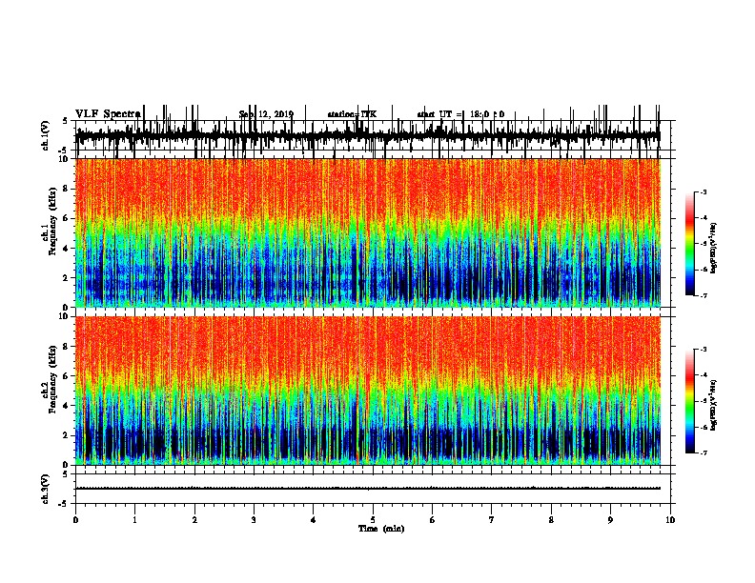Click the "3" tick on the time axis
This screenshot has width=755, height=583.
(x=254, y=520)
